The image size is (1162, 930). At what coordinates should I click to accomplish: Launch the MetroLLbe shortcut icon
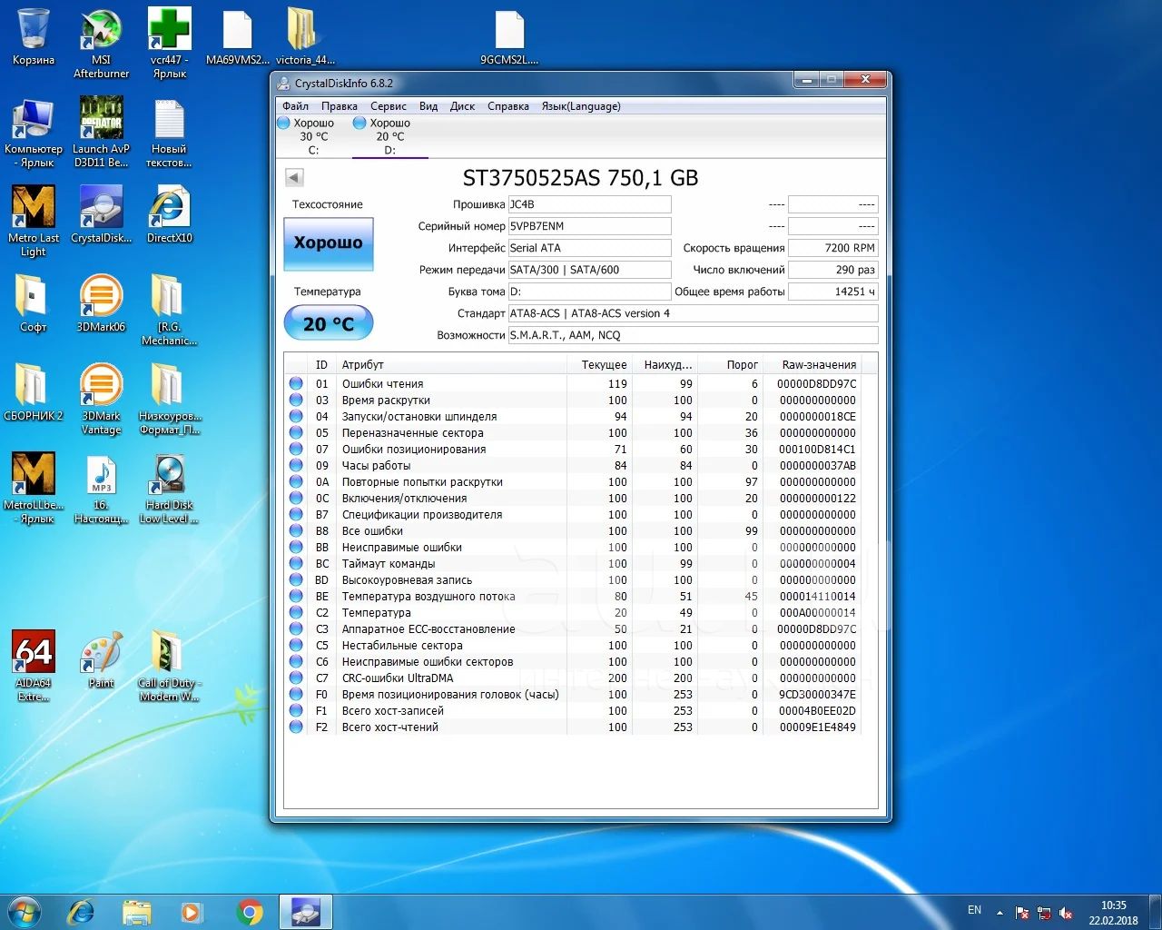pyautogui.click(x=34, y=488)
